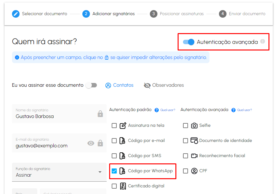The width and height of the screenshot is (277, 194).
Task: Click the CPF person icon
Action: click(194, 171)
